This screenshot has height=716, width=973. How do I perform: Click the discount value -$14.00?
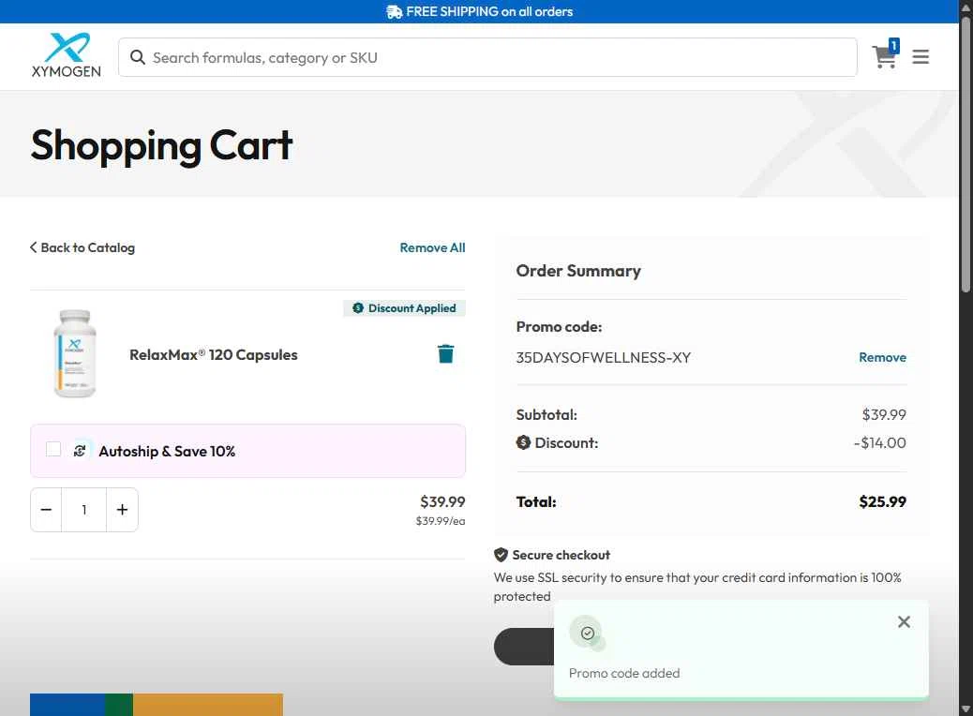click(879, 443)
